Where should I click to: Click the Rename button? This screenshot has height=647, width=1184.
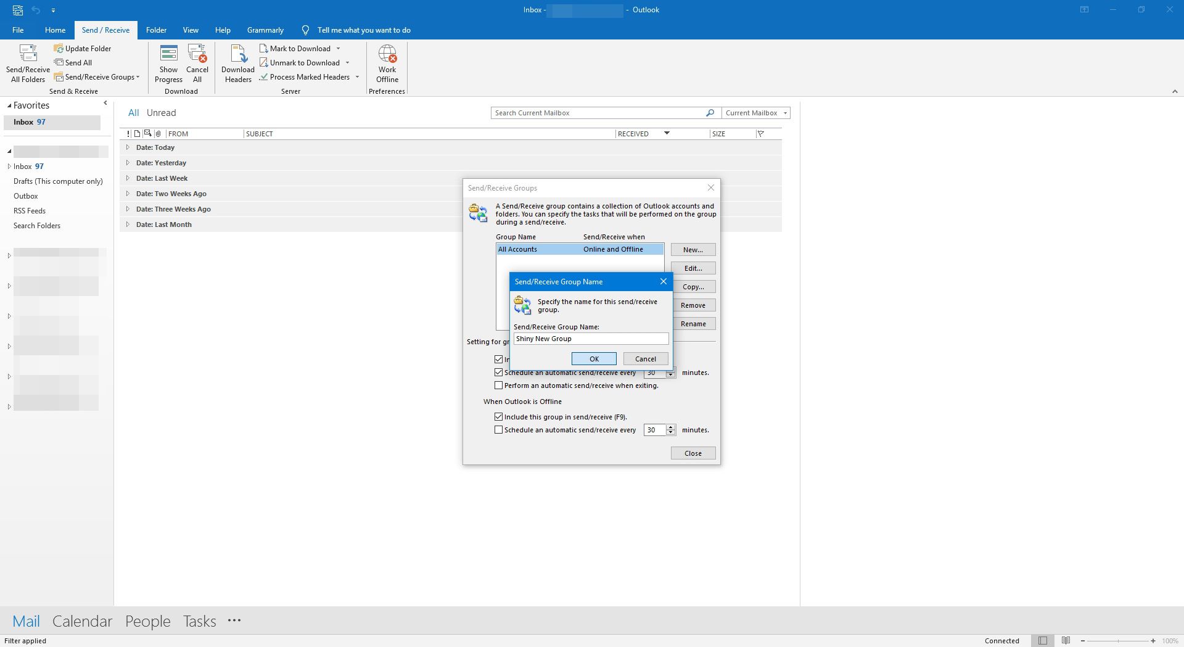[x=693, y=324]
